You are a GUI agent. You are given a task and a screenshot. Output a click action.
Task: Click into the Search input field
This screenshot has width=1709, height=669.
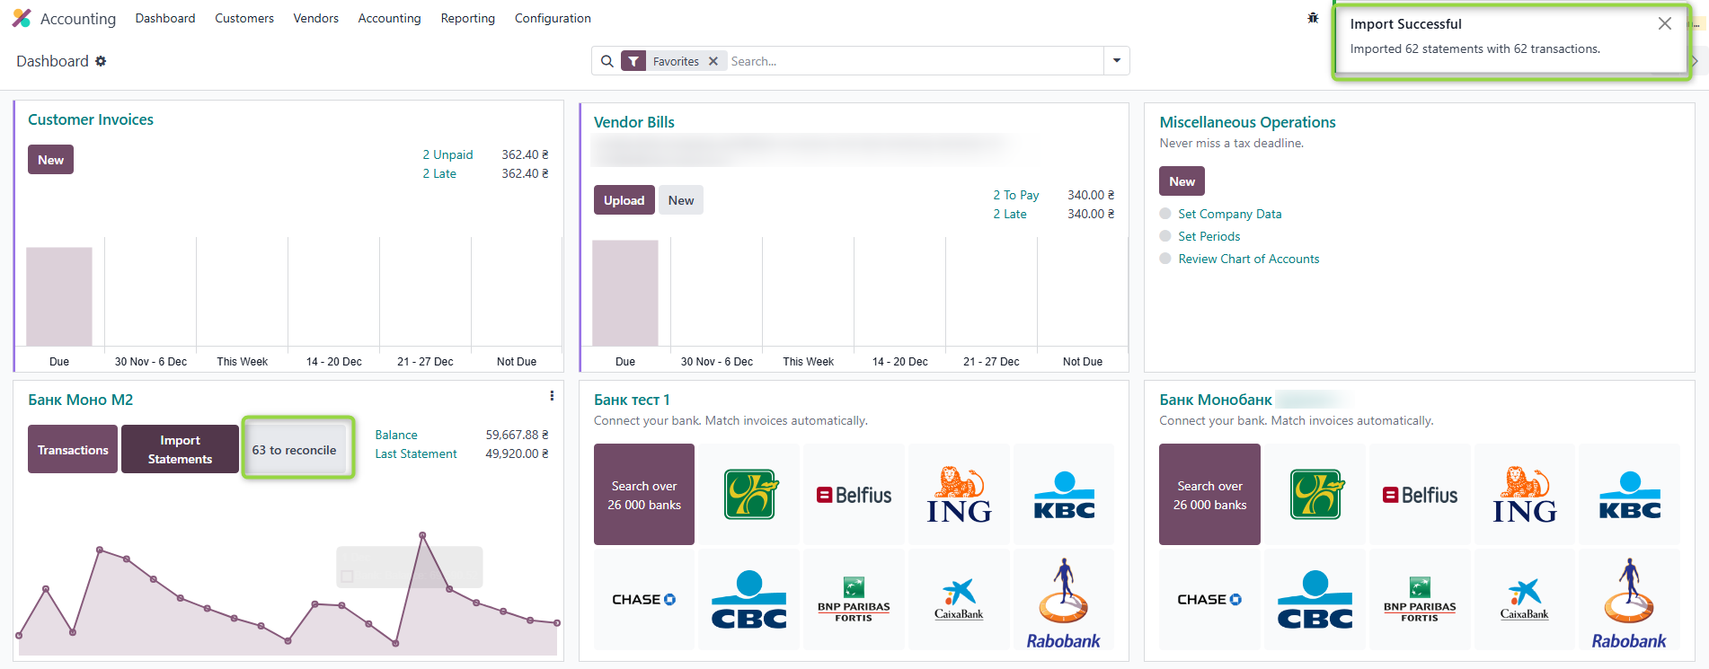coord(912,61)
